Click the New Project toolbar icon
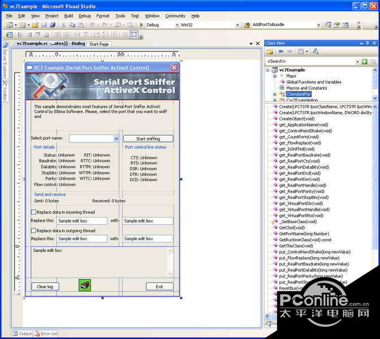 point(10,25)
